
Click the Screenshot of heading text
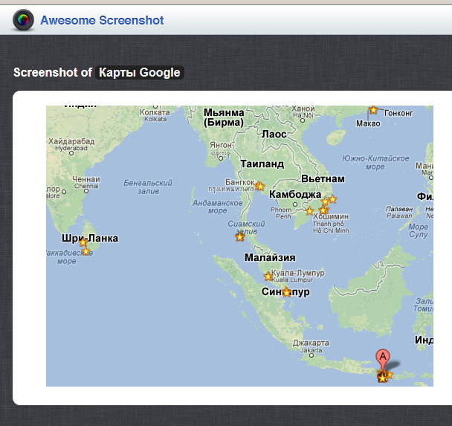tap(53, 72)
